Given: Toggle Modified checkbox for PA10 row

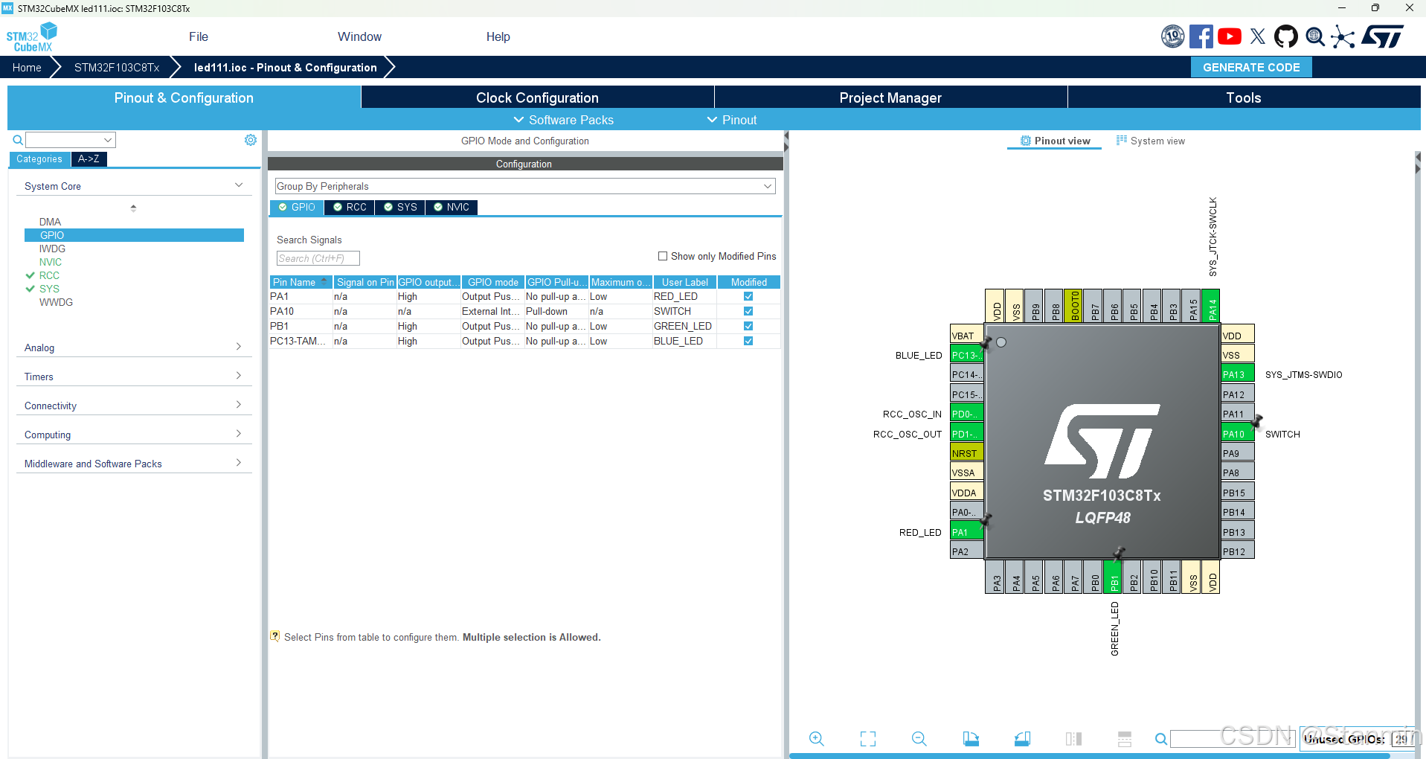Looking at the screenshot, I should [x=748, y=311].
